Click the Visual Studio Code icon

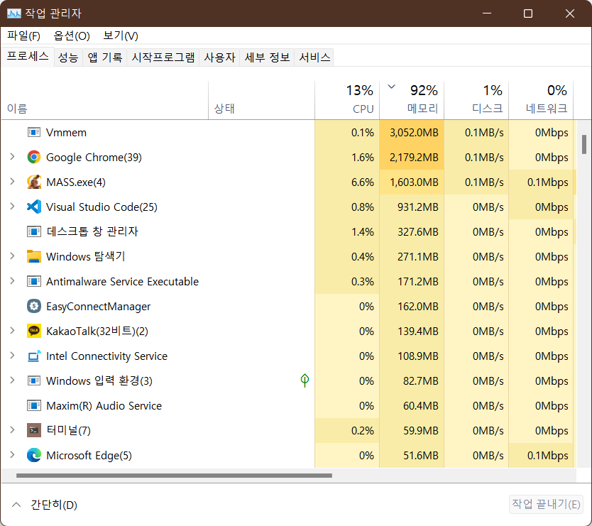tap(34, 207)
